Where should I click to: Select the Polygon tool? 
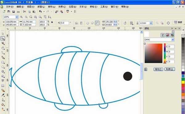click(x=3, y=72)
